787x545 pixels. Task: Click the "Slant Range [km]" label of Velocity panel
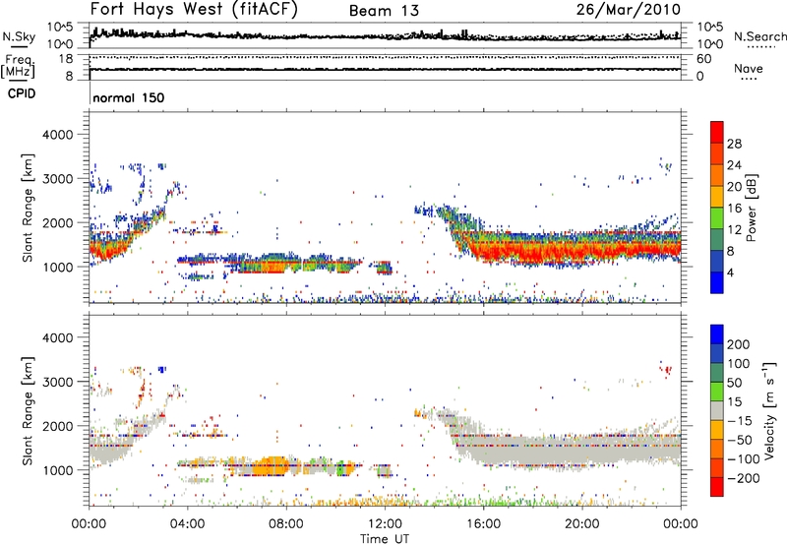[x=28, y=410]
